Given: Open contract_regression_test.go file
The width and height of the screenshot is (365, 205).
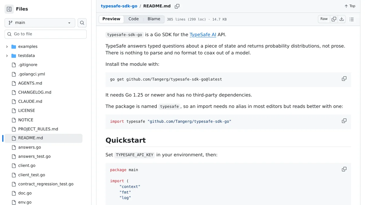Looking at the screenshot, I should 46,184.
